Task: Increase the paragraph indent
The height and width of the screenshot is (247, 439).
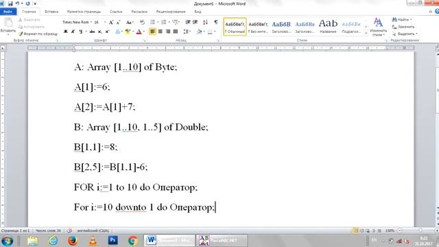Action: coord(195,22)
